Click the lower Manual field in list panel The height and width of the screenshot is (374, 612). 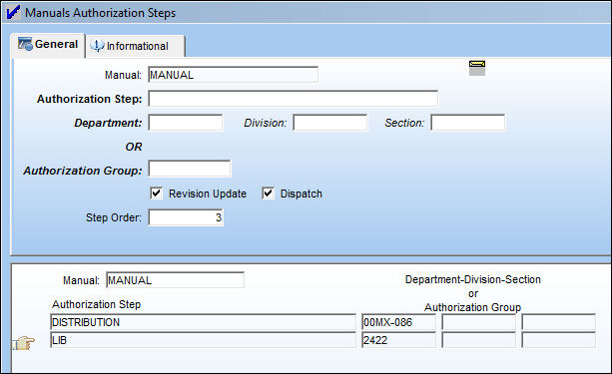point(176,280)
